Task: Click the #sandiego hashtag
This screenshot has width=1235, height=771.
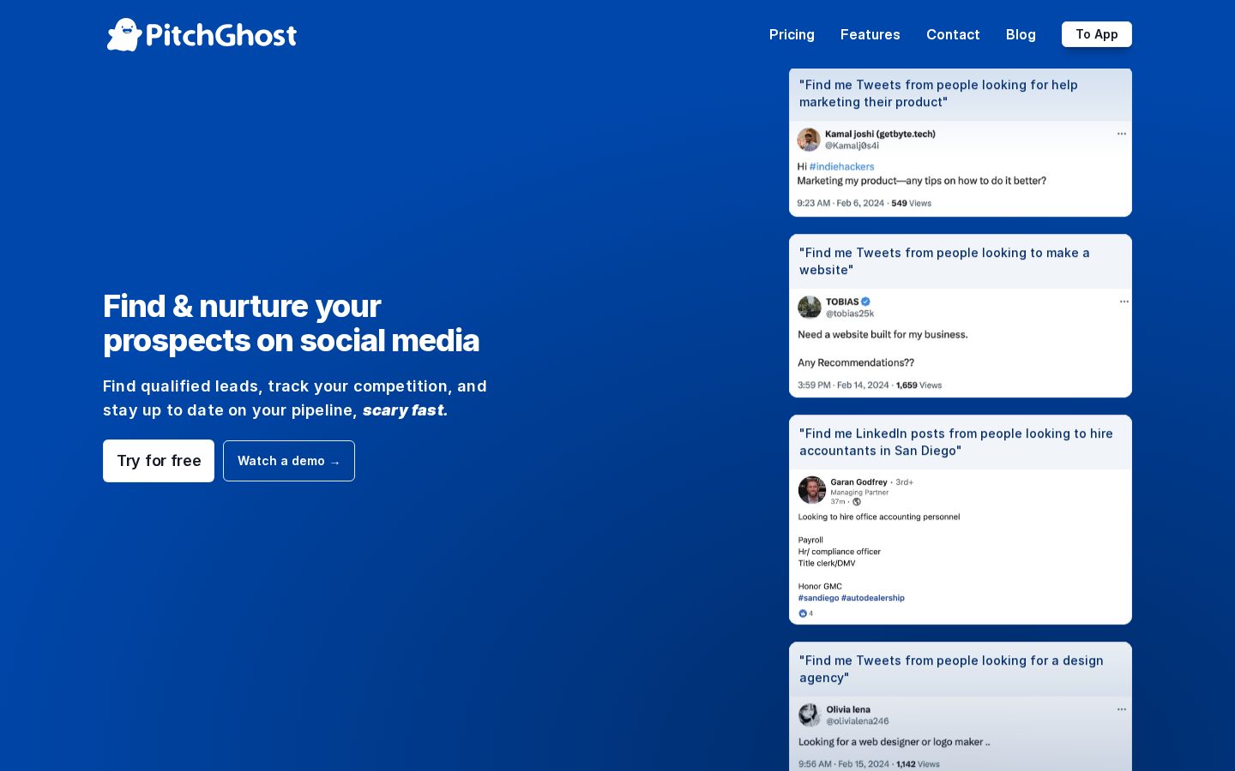Action: 818,598
